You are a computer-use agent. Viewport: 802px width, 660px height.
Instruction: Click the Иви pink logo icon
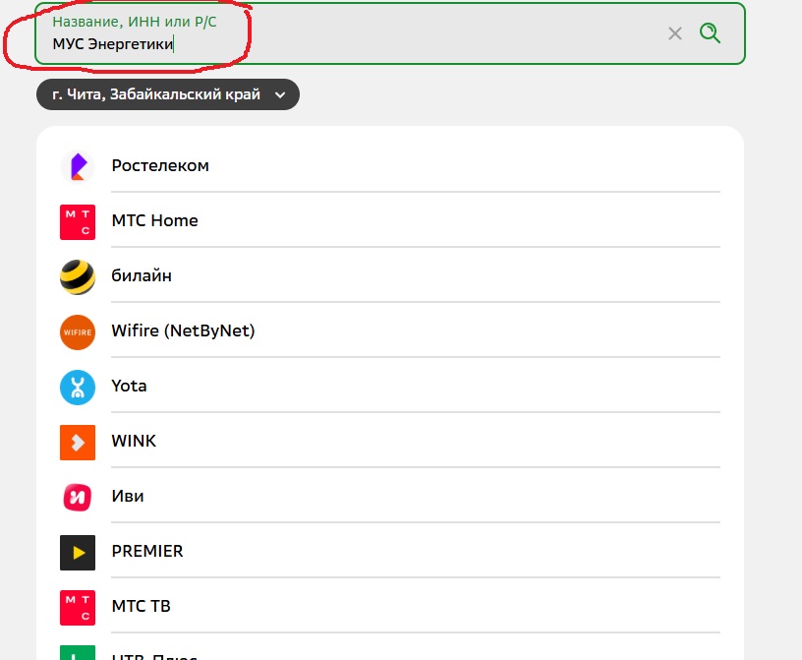tap(78, 497)
